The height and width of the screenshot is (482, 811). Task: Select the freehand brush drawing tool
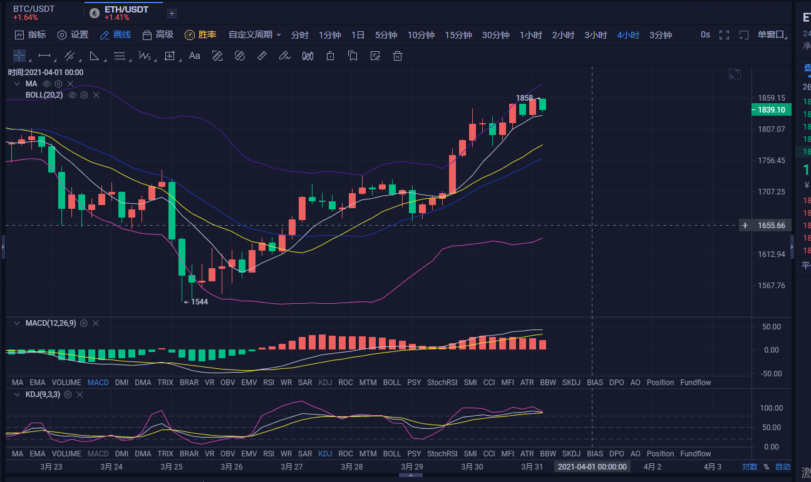point(285,56)
